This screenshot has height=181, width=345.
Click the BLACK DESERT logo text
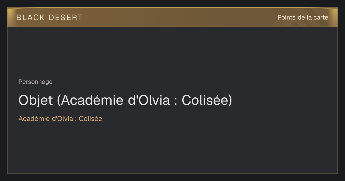click(49, 18)
